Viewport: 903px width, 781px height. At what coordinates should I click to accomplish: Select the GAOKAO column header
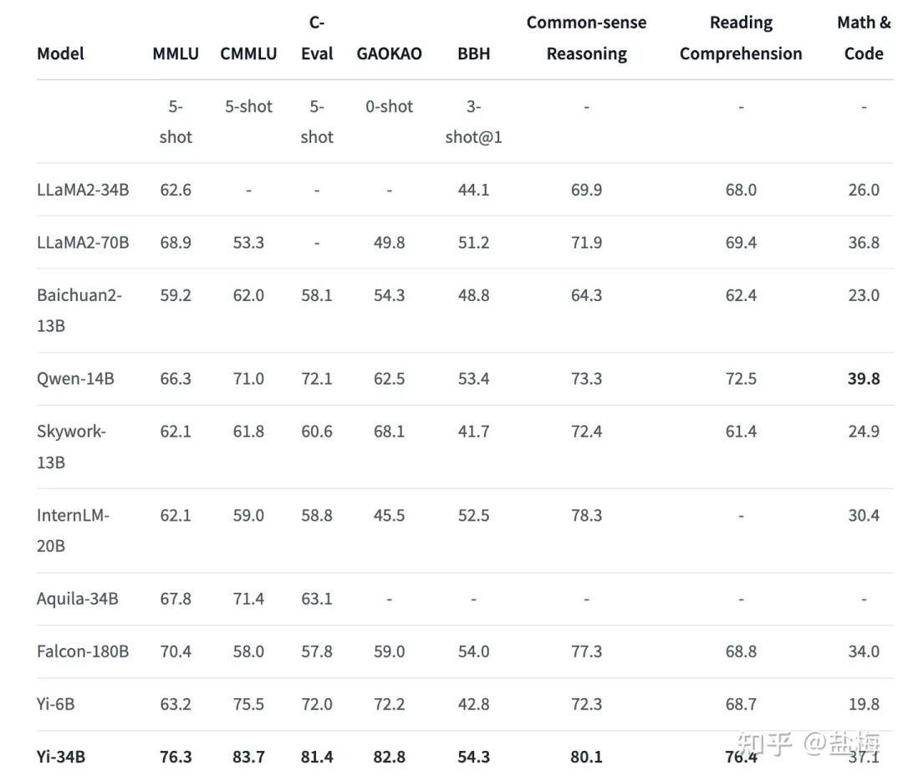pos(389,54)
